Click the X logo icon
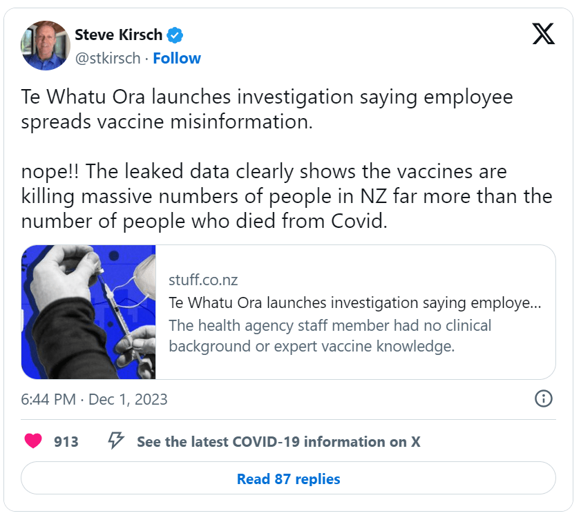 click(544, 33)
